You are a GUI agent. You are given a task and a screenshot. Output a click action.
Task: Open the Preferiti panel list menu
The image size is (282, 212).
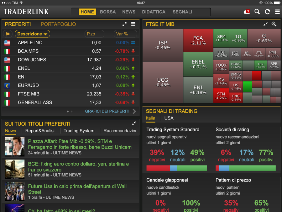click(133, 24)
